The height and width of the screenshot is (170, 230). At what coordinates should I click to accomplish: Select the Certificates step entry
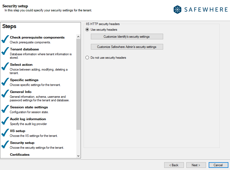click(20, 154)
